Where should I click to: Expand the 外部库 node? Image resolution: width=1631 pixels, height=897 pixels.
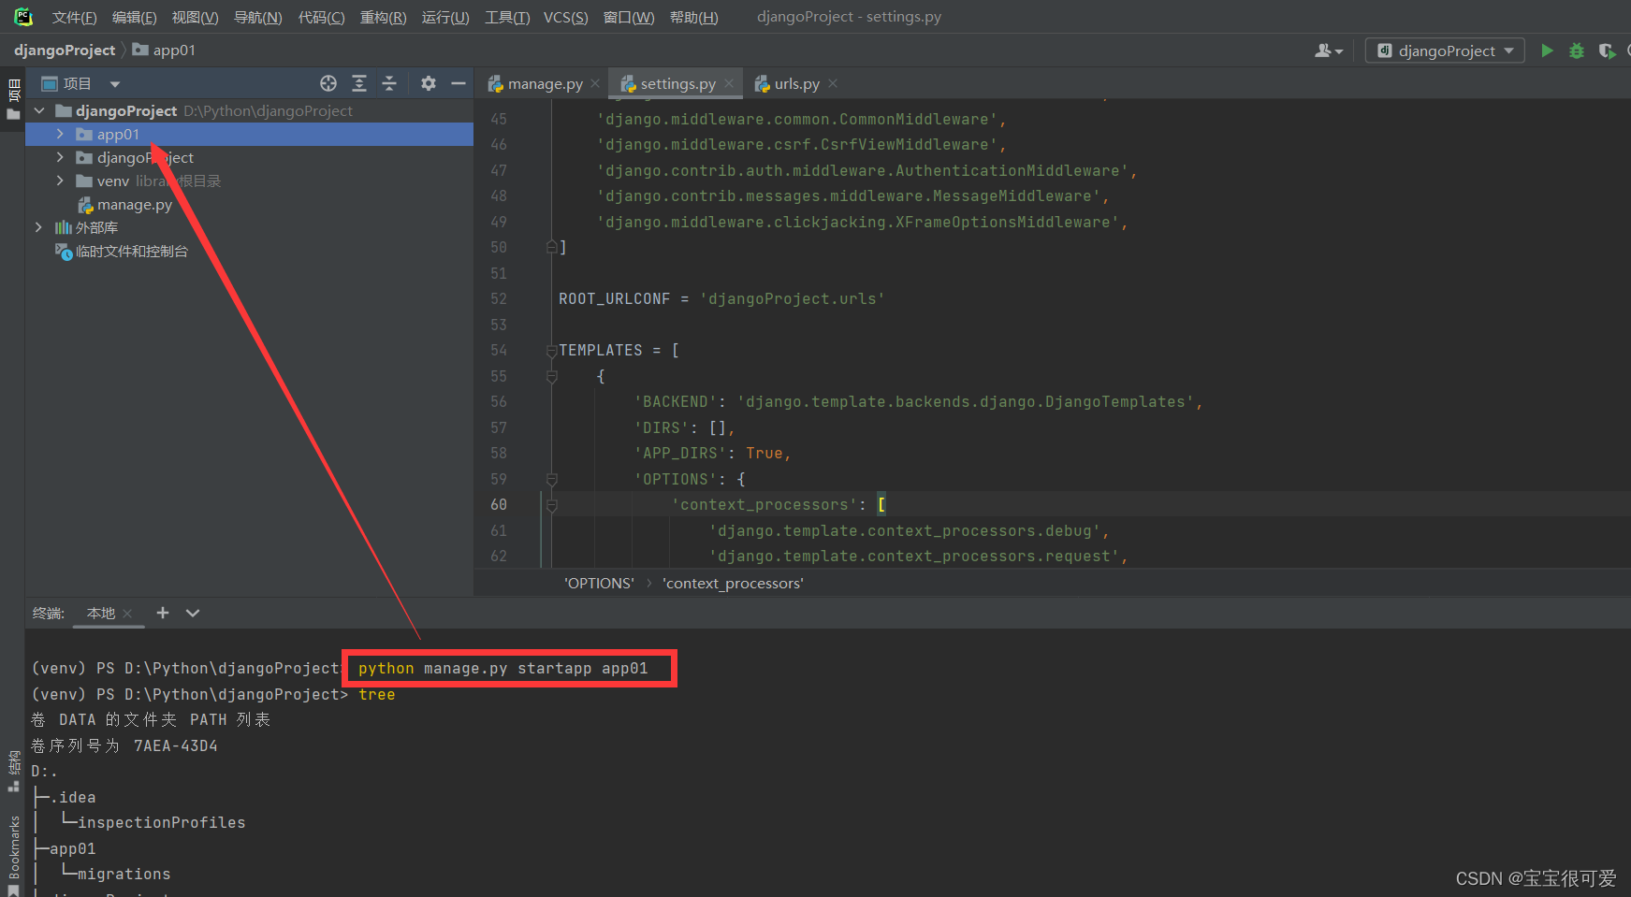[38, 228]
